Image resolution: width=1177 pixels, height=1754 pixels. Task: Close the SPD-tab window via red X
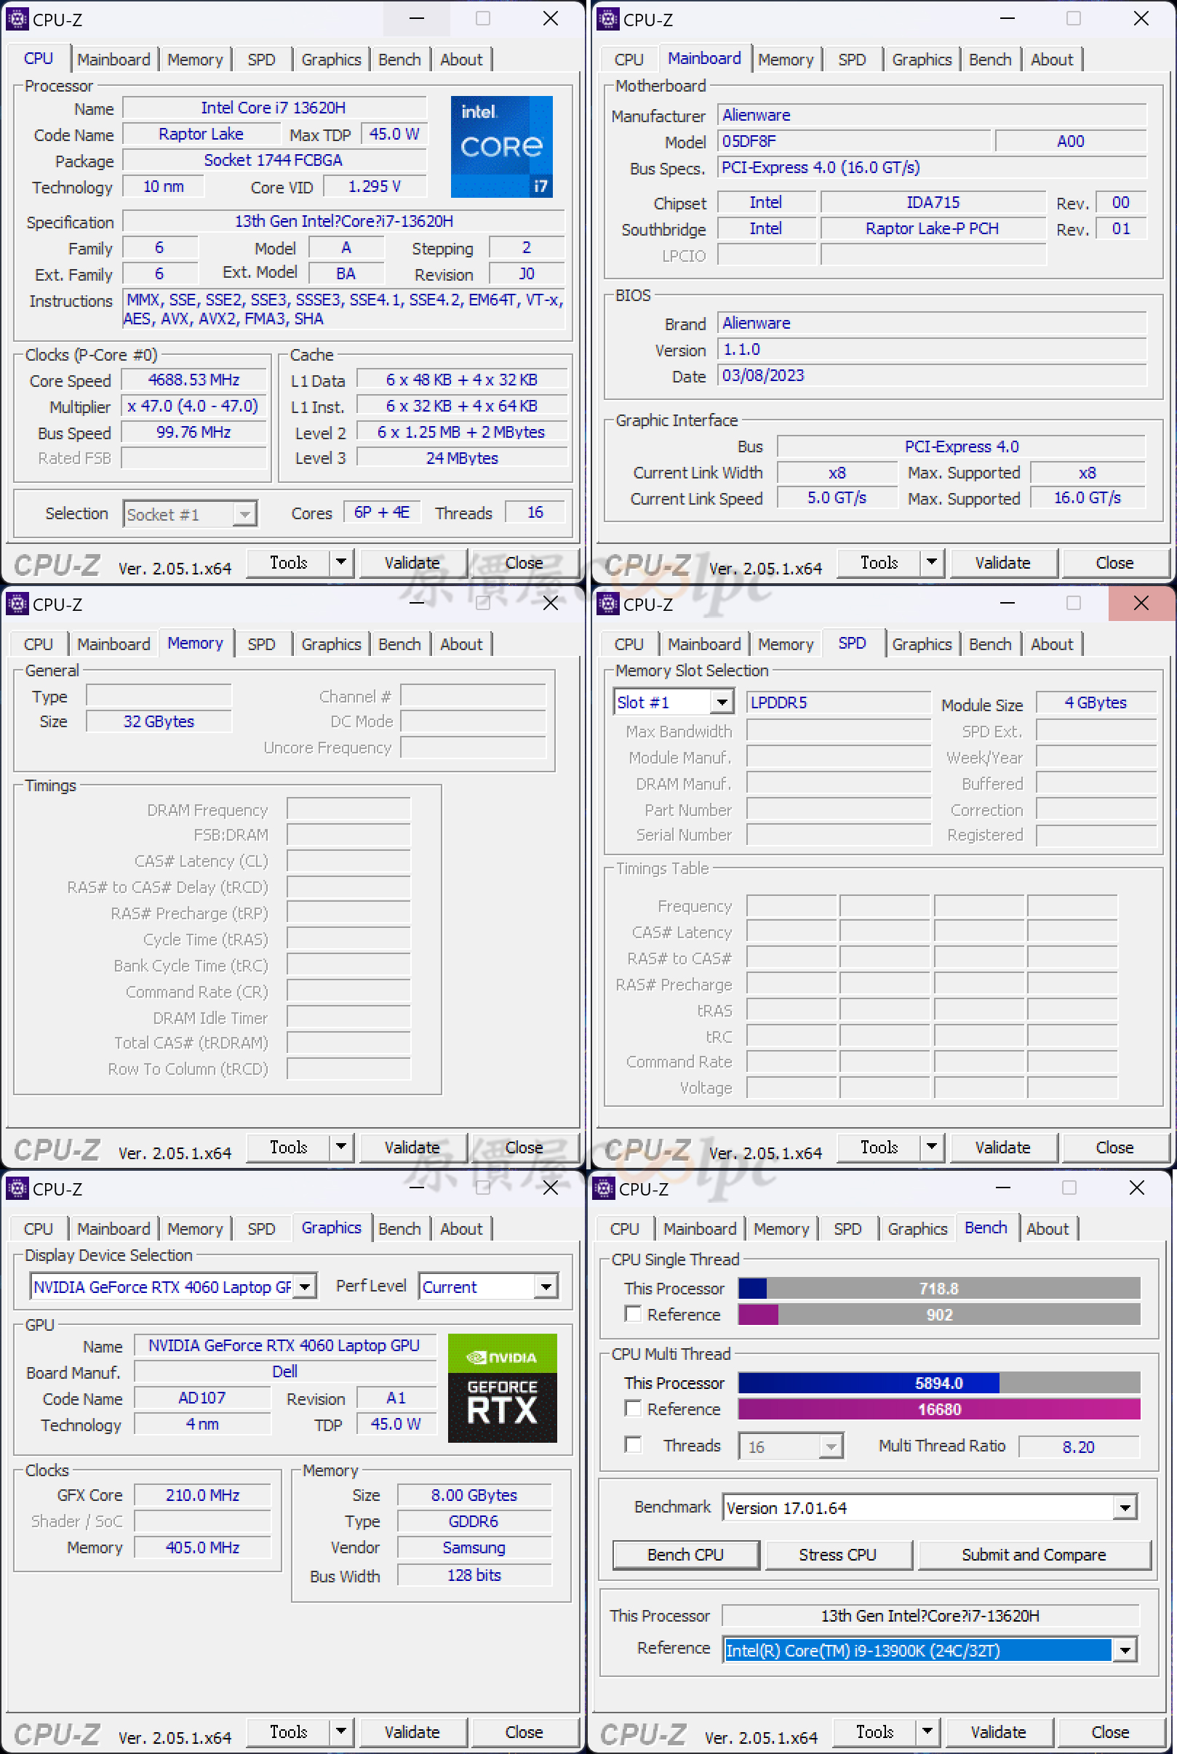click(x=1141, y=603)
